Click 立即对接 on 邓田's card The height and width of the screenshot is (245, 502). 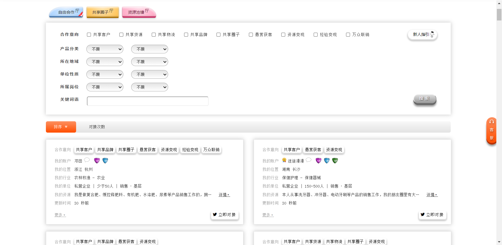225,215
